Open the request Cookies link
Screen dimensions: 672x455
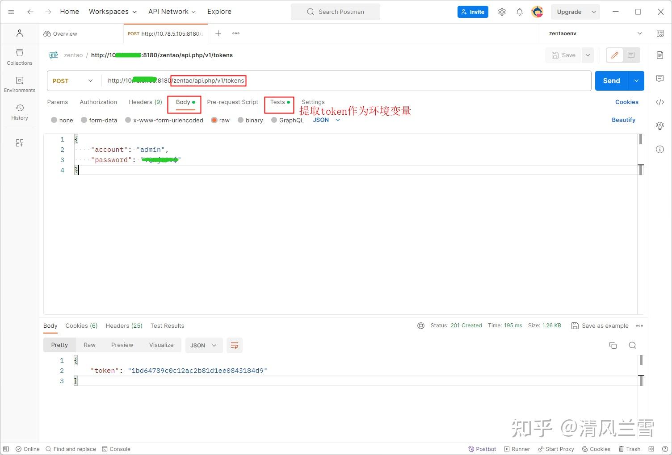(x=627, y=102)
